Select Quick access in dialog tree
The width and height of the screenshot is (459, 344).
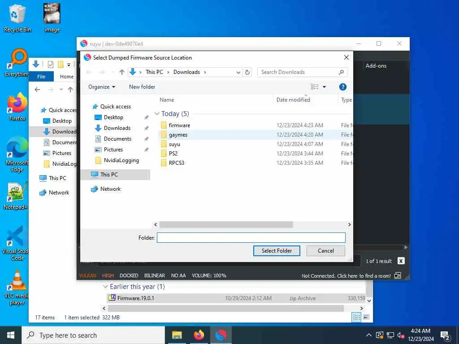[x=115, y=107]
